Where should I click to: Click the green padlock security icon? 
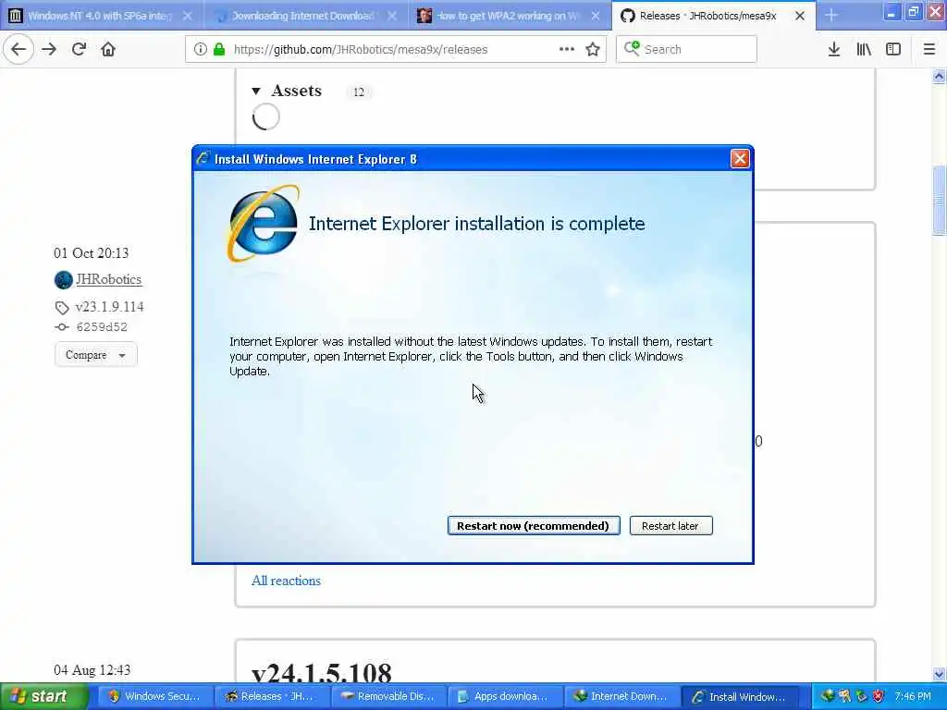[219, 50]
